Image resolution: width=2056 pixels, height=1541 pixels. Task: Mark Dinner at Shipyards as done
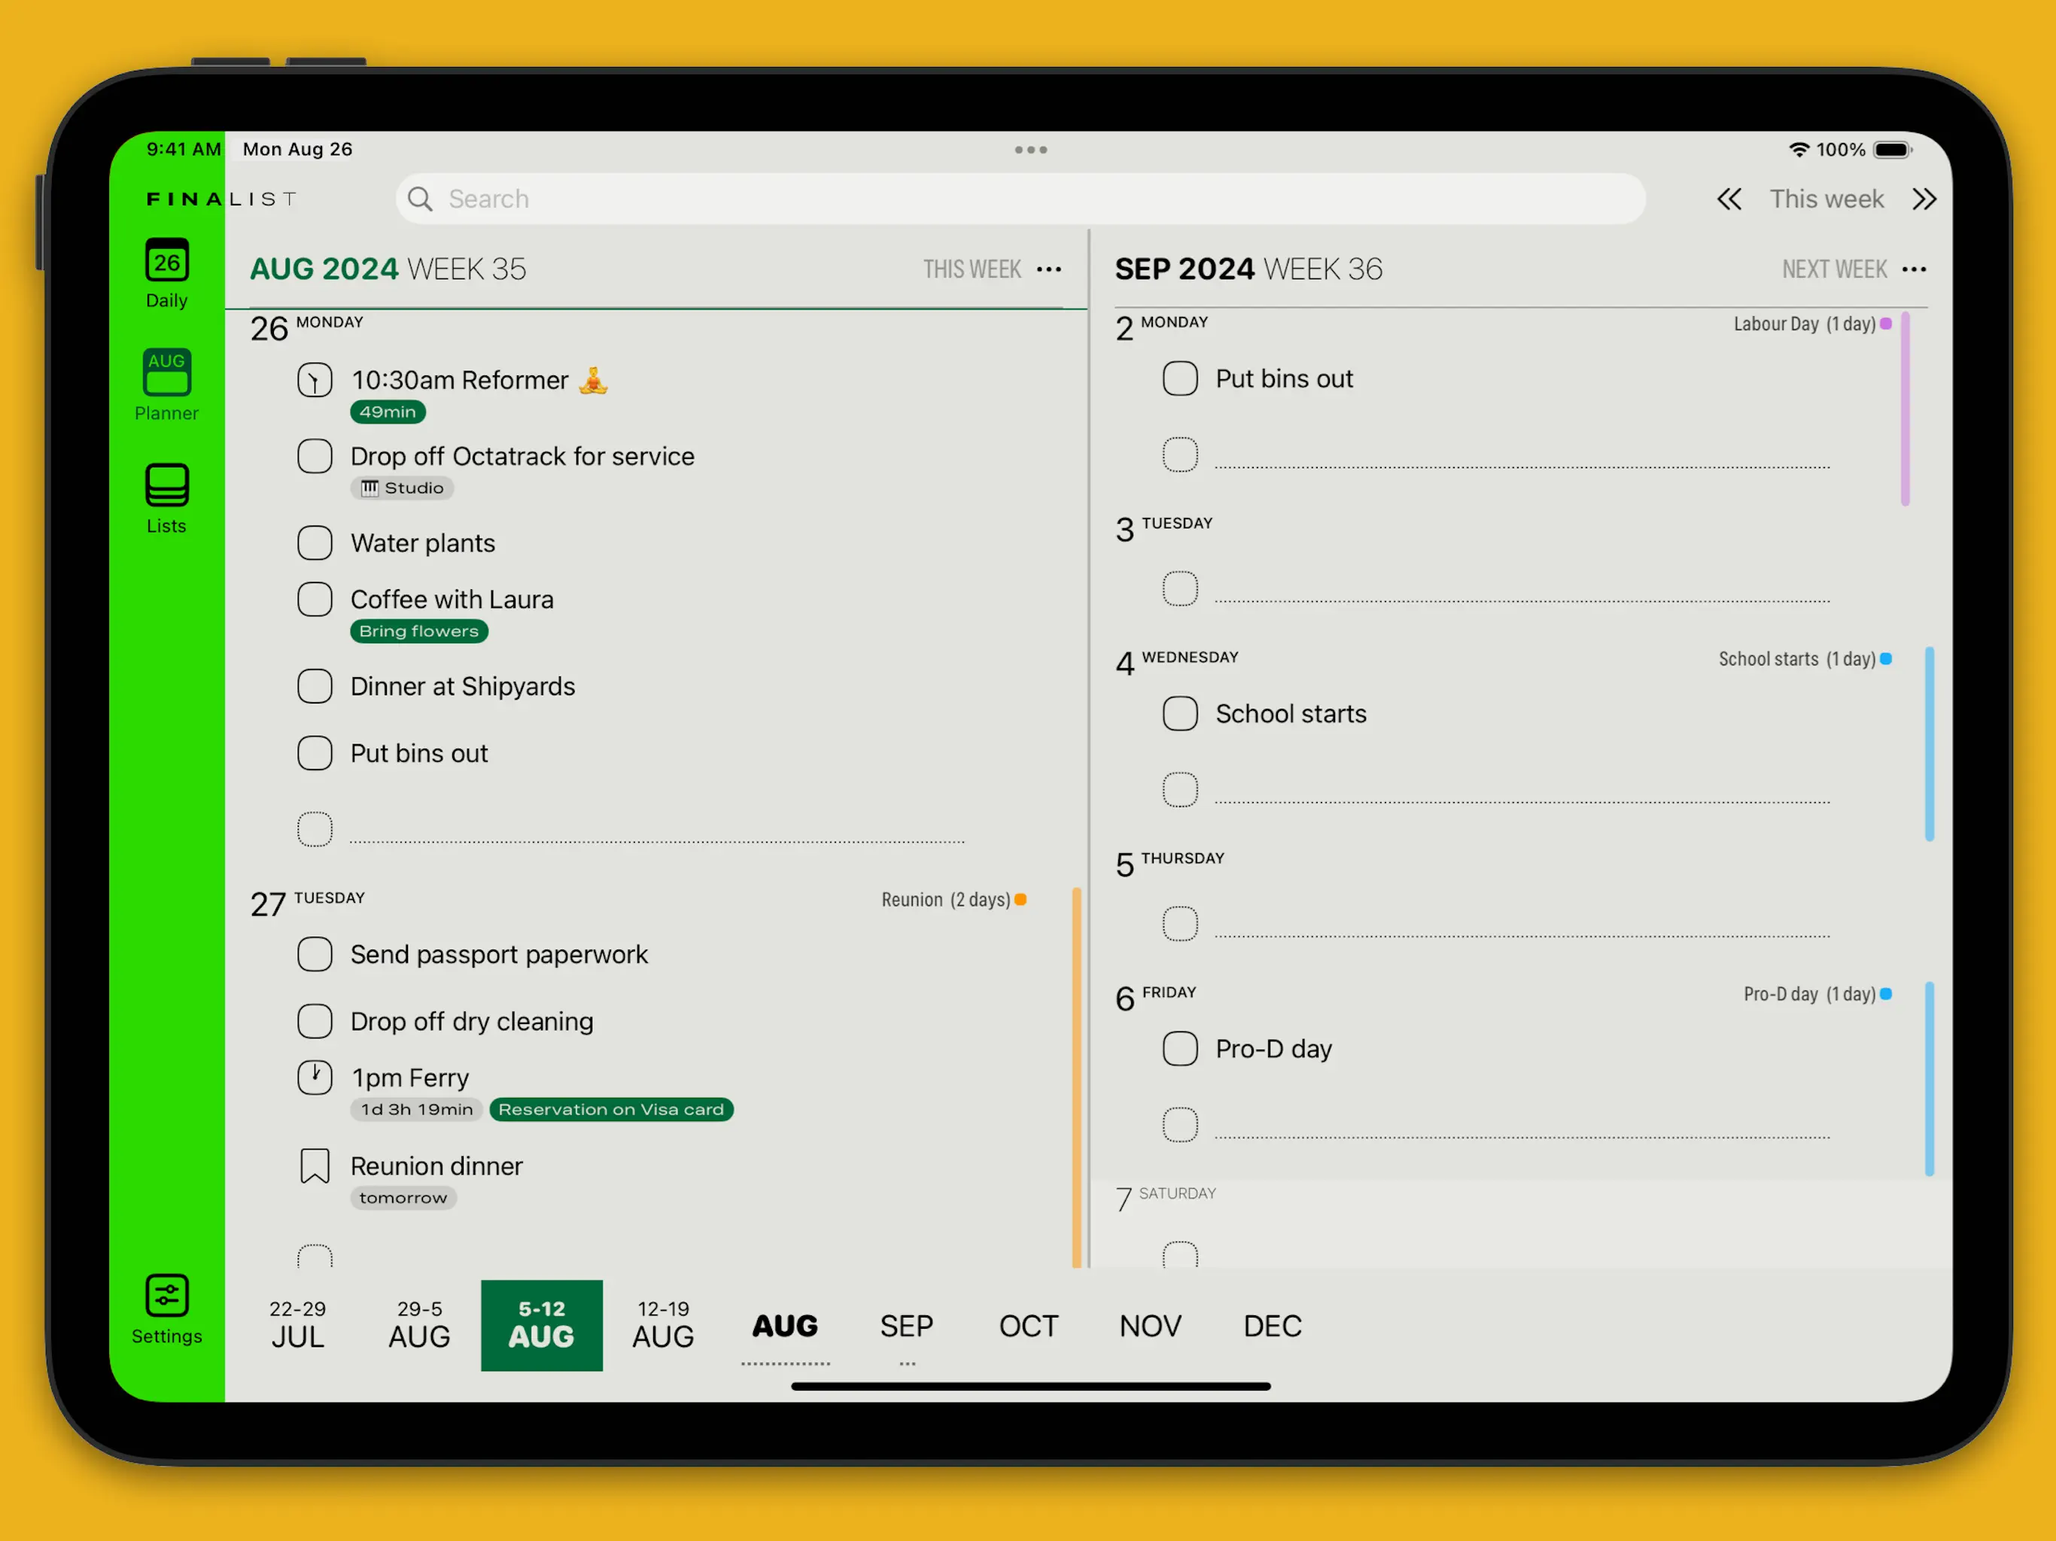[x=314, y=686]
